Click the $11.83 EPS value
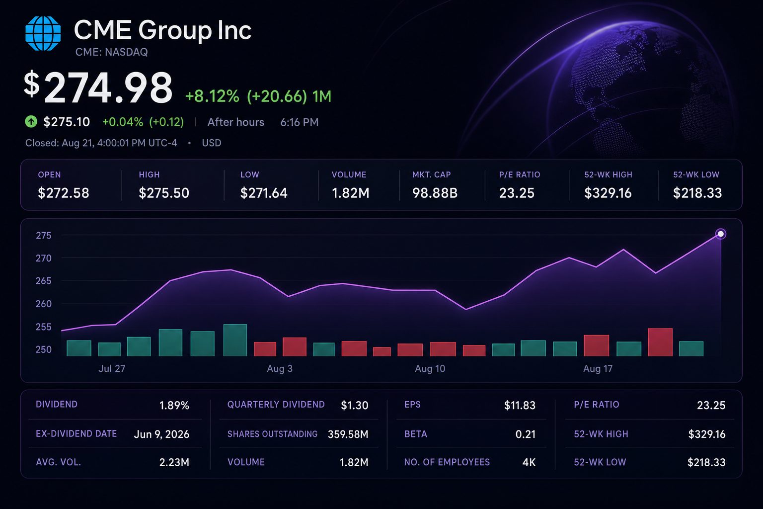 [520, 406]
